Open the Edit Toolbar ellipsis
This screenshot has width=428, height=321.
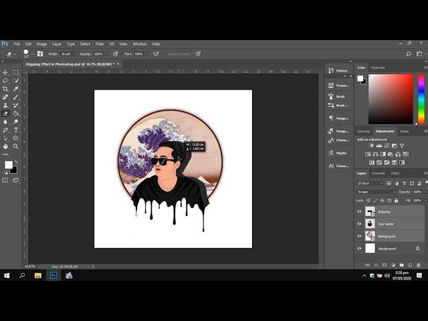pos(5,154)
